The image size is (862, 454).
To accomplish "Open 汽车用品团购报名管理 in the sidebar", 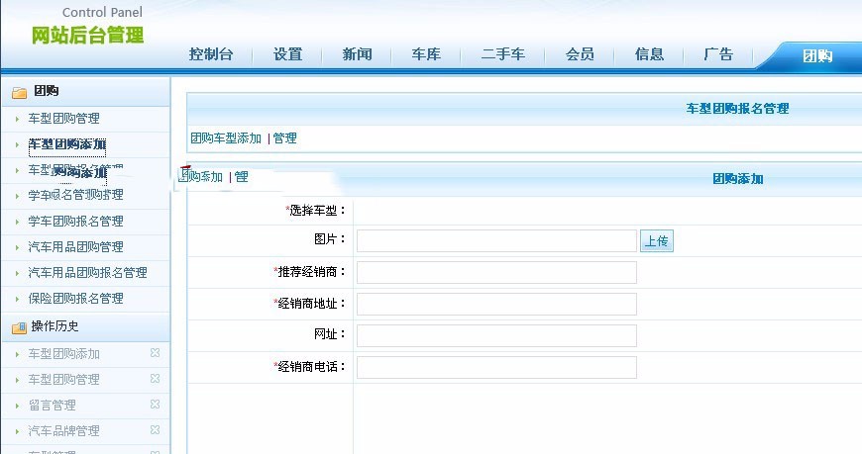I will (87, 273).
